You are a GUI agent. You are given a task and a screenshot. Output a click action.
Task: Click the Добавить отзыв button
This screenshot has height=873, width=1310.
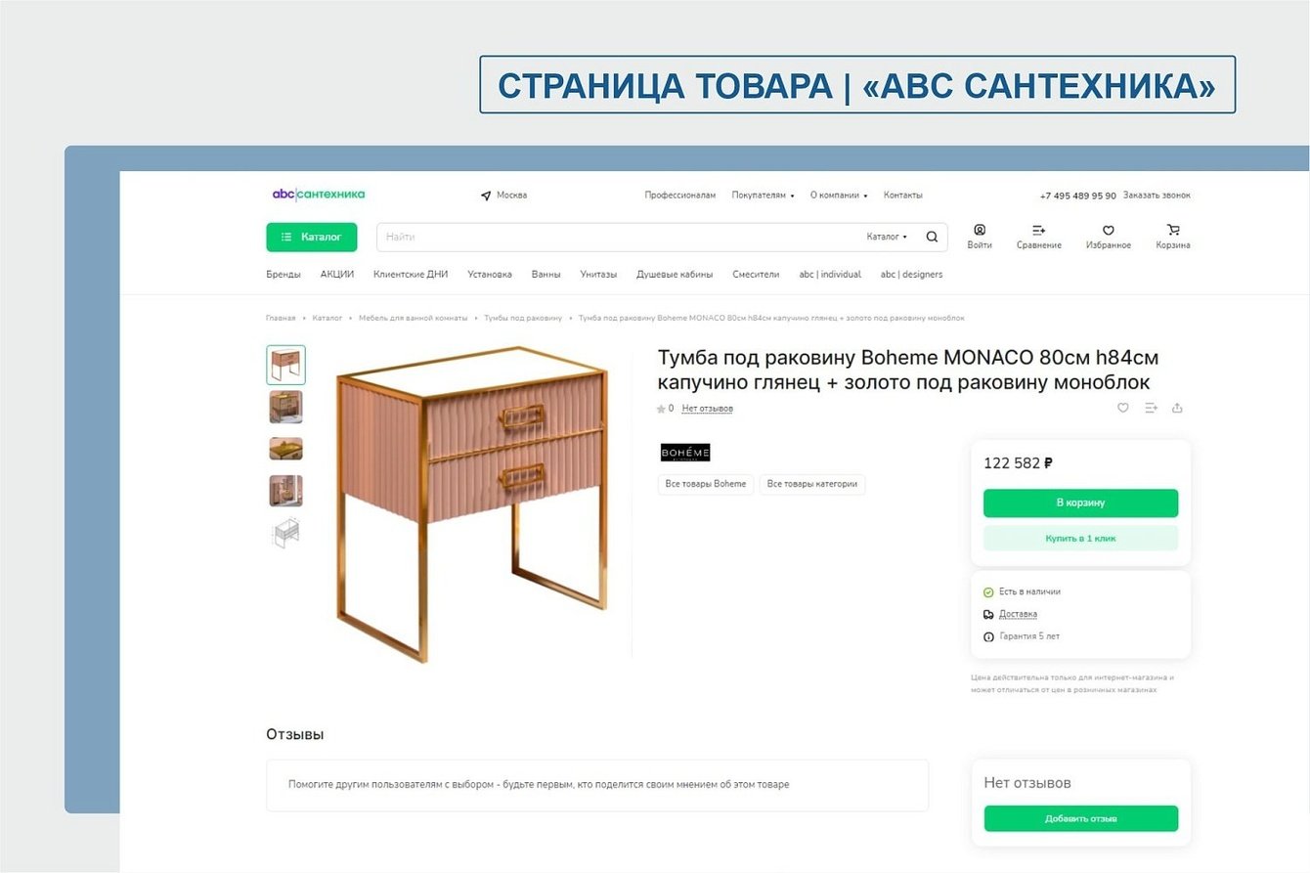pyautogui.click(x=1080, y=818)
